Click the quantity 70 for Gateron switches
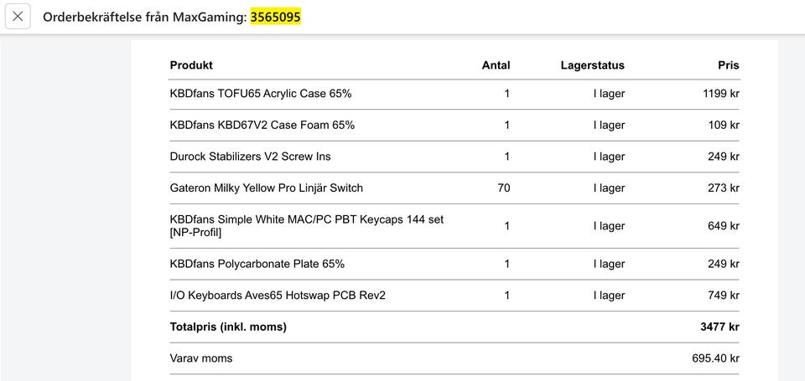 pyautogui.click(x=503, y=188)
